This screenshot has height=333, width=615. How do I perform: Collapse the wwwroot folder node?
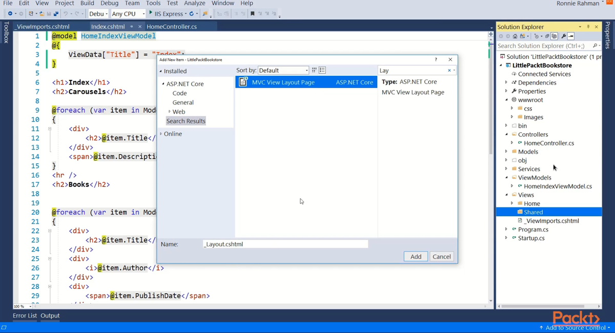[x=506, y=100]
